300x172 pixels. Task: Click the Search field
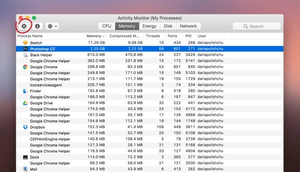[x=257, y=26]
